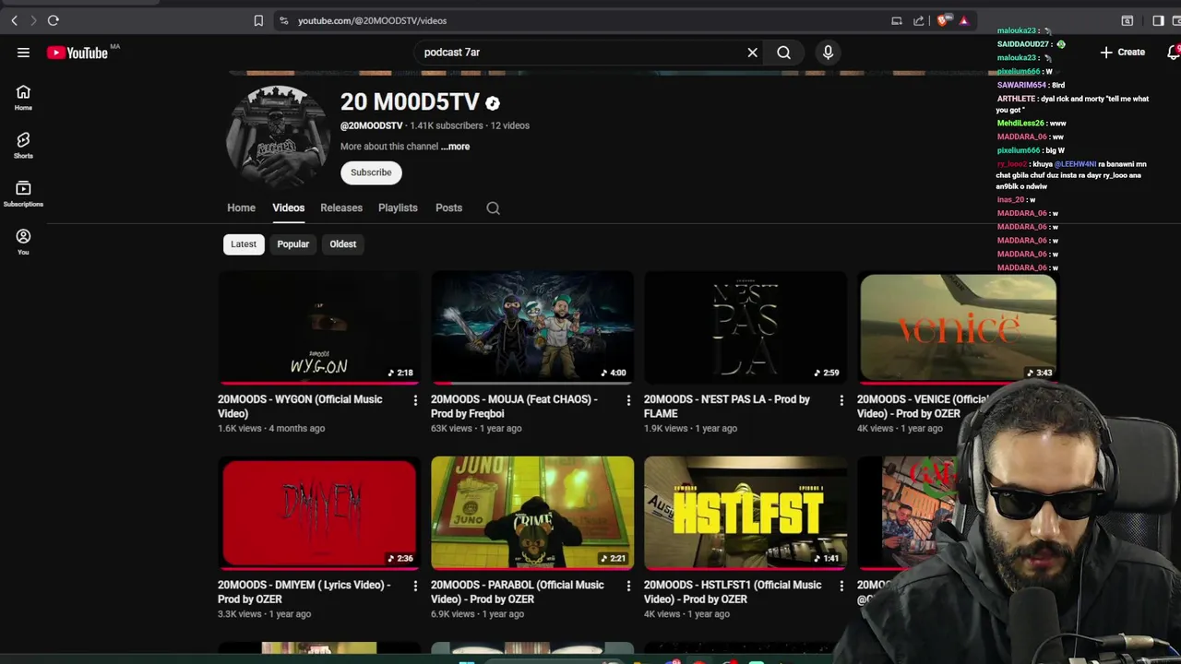Open options menu for MOUJA video
Screen dimensions: 1181x664
click(x=628, y=400)
